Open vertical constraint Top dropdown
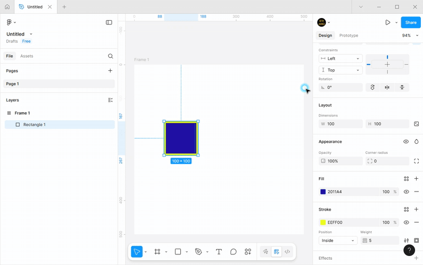 [341, 70]
